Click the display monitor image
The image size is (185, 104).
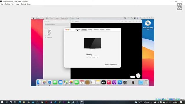92,43
